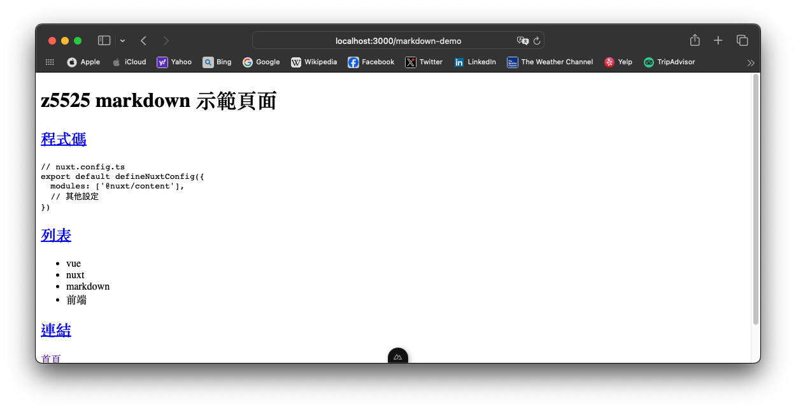The height and width of the screenshot is (410, 796).
Task: Show the frequently visited grid icon
Action: point(49,62)
